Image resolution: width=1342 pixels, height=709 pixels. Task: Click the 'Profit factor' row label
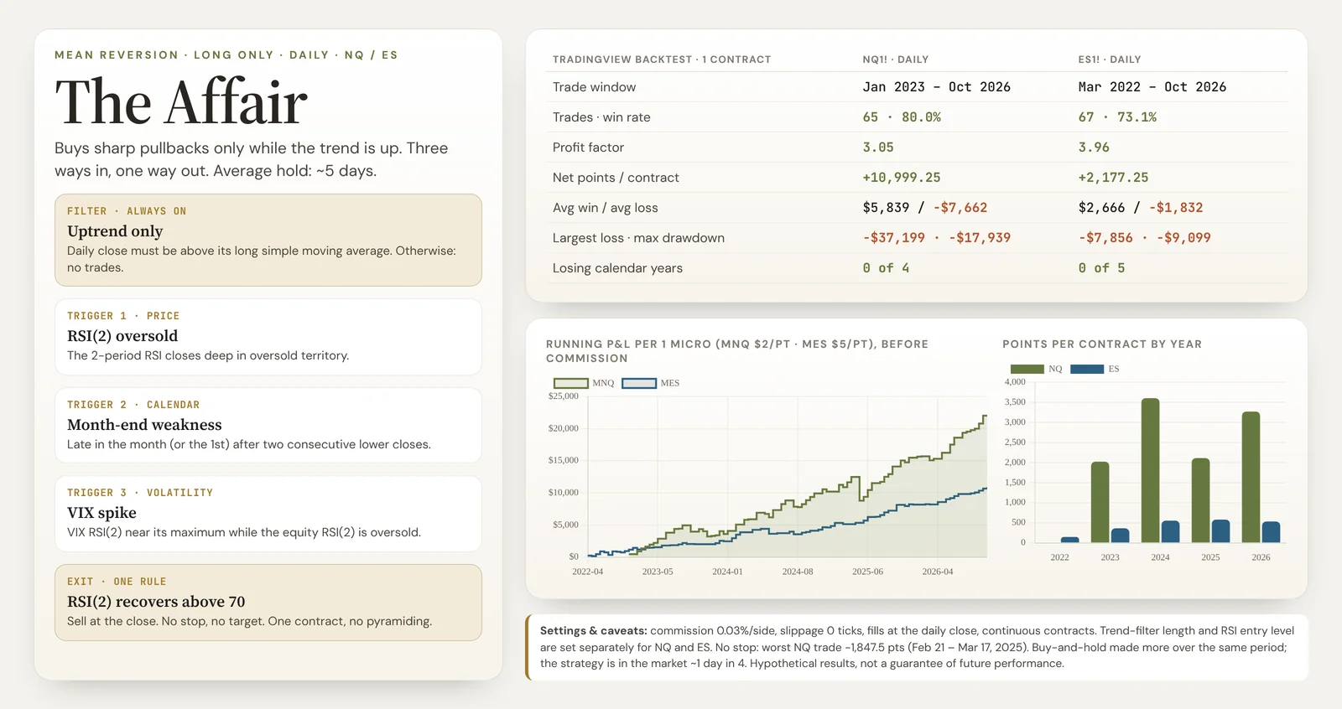588,147
